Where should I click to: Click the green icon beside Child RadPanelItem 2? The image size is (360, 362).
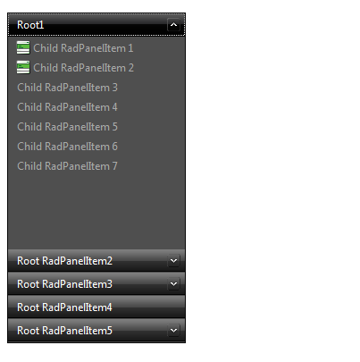[23, 68]
